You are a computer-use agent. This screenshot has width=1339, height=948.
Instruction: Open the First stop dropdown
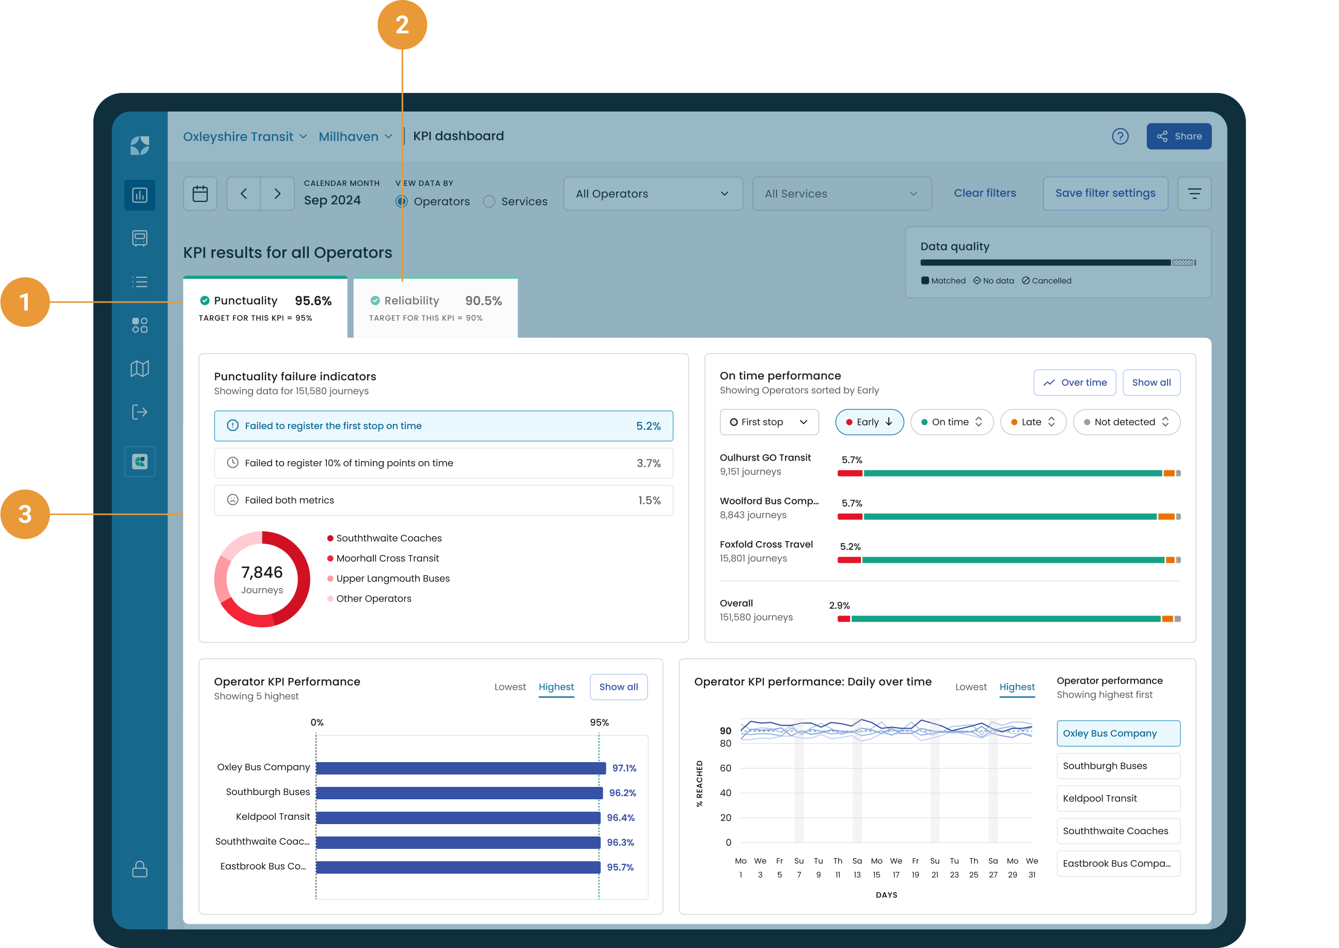click(768, 422)
